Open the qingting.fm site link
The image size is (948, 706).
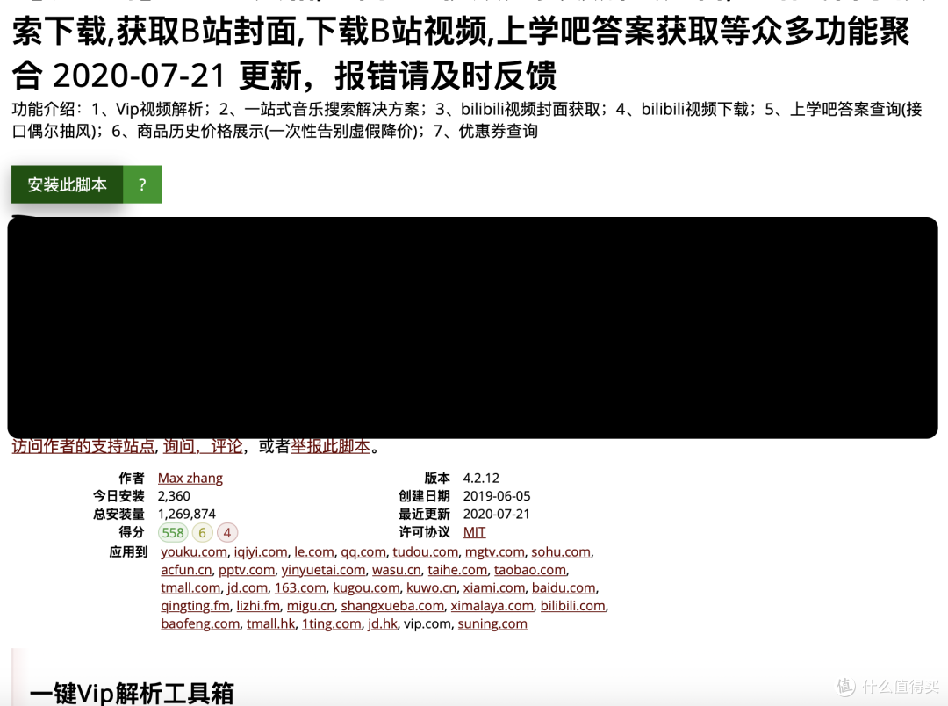(195, 606)
